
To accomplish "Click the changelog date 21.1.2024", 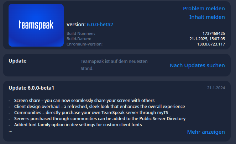I will [x=216, y=88].
